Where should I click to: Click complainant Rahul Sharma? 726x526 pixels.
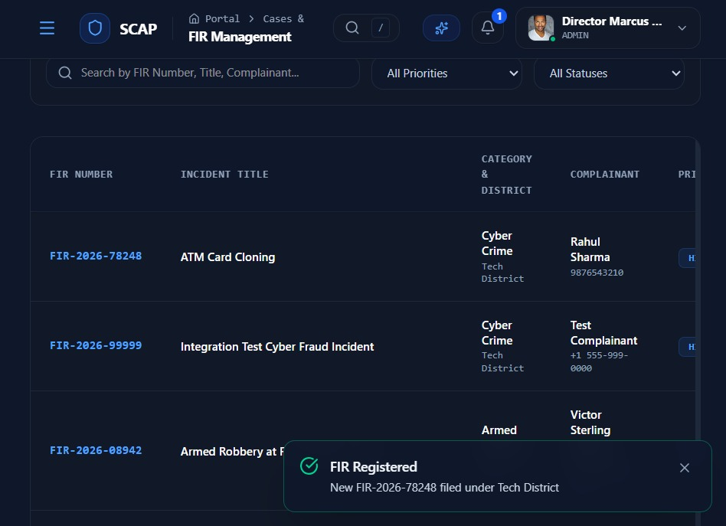(x=590, y=249)
